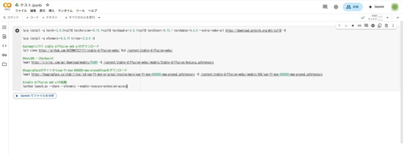This screenshot has width=403, height=154.
Task: Click the page vertical scrollbar
Action: (402, 82)
